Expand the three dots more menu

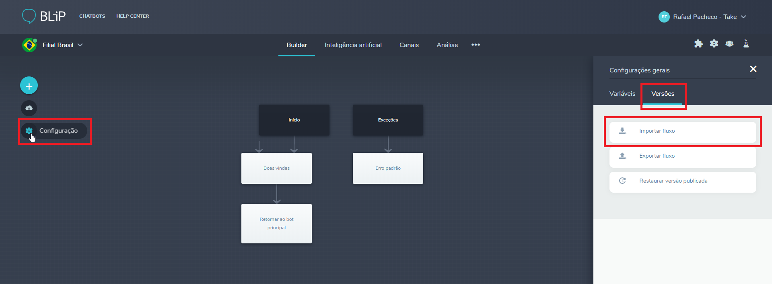476,45
